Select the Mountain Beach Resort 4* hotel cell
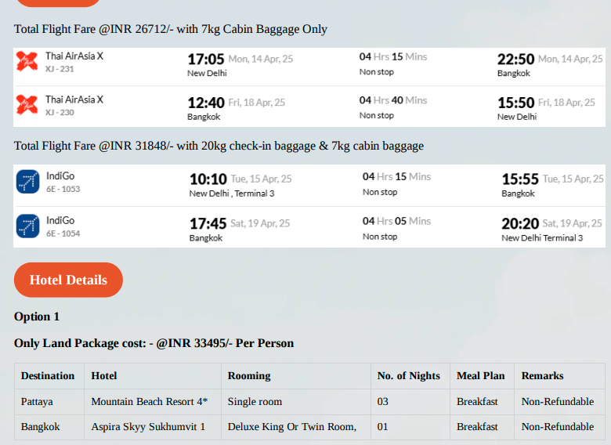 153,402
